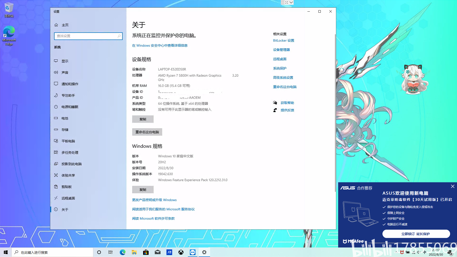
Task: Click the Settings gear on taskbar
Action: [x=204, y=252]
